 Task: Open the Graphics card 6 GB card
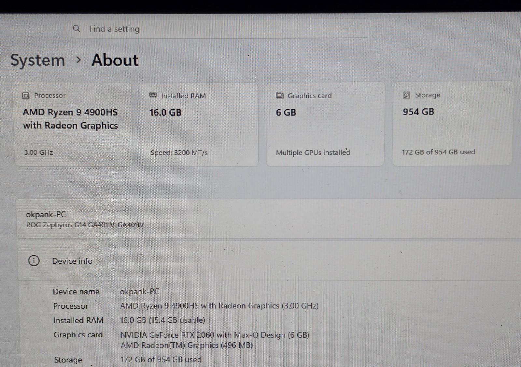pos(325,124)
